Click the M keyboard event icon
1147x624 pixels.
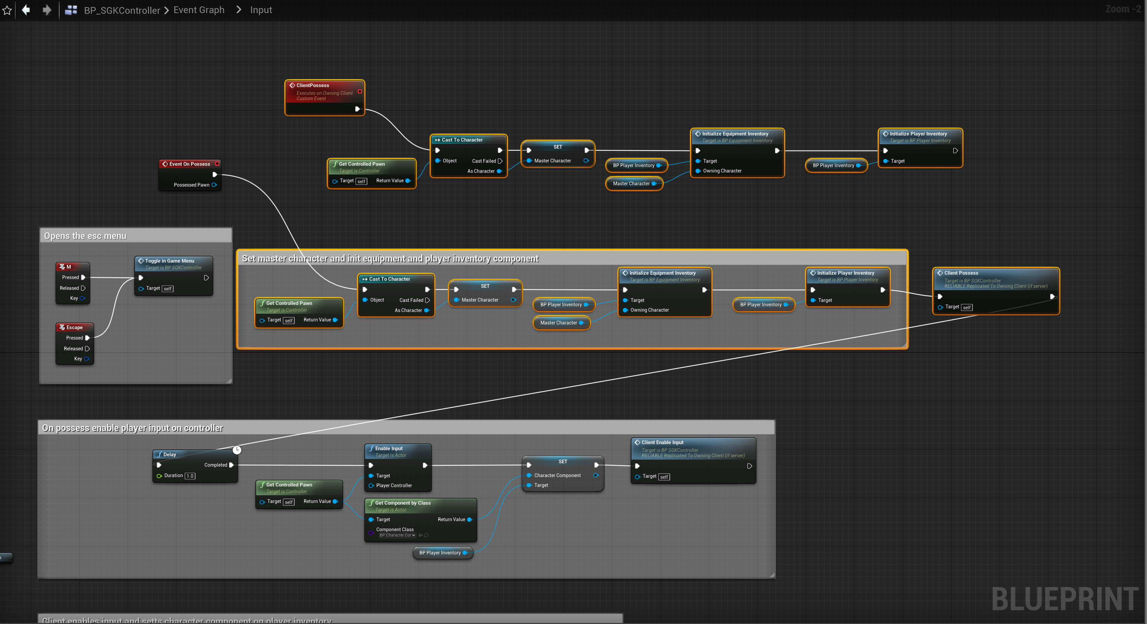tap(62, 267)
